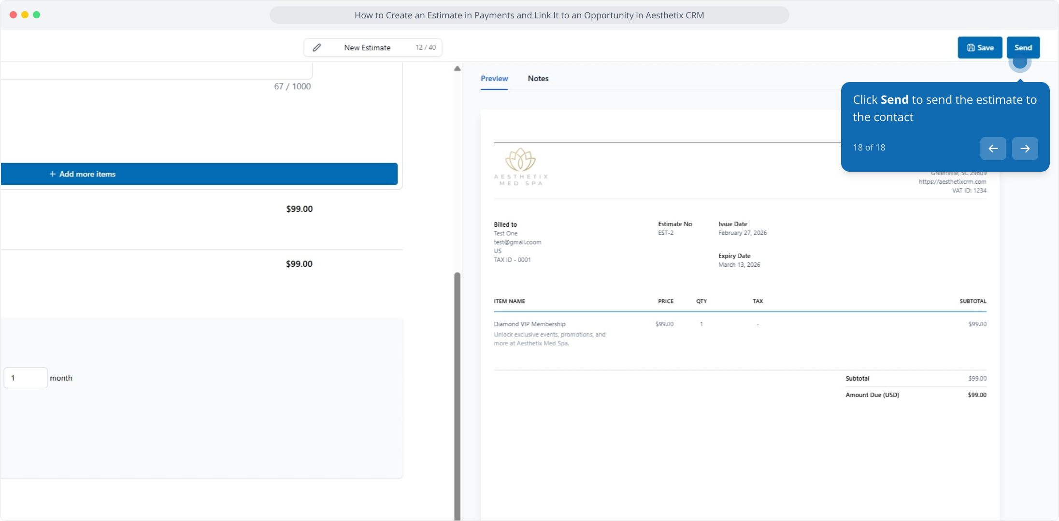The image size is (1059, 521).
Task: Click the floppy disk icon on Save
Action: [971, 47]
